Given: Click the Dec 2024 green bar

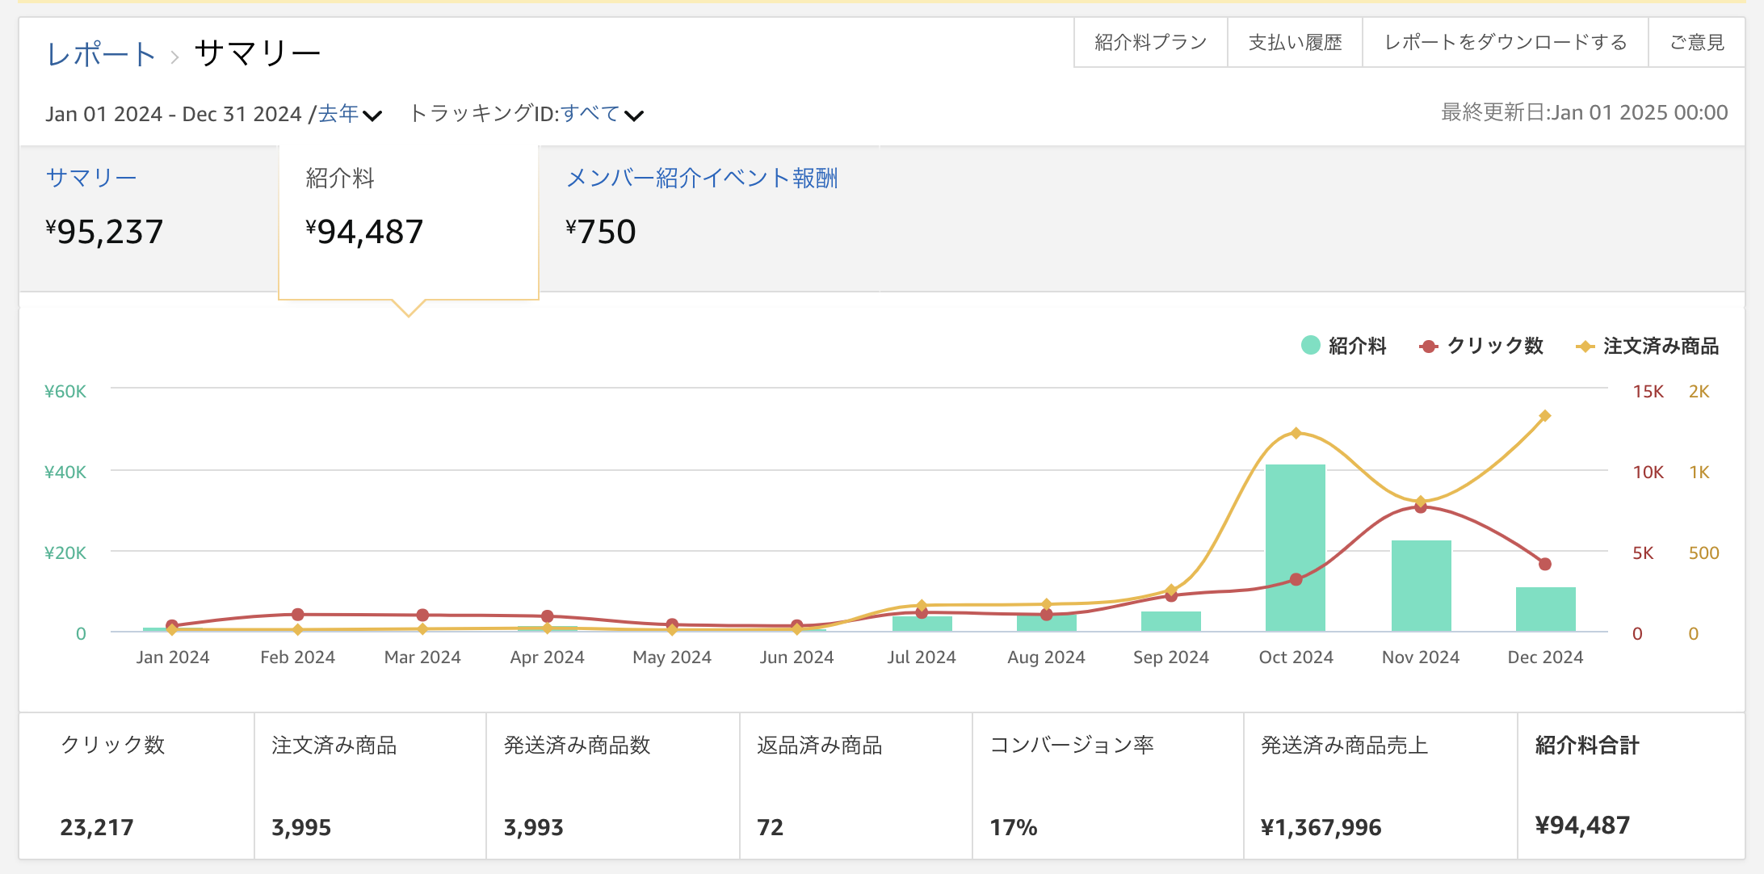Looking at the screenshot, I should tap(1546, 609).
